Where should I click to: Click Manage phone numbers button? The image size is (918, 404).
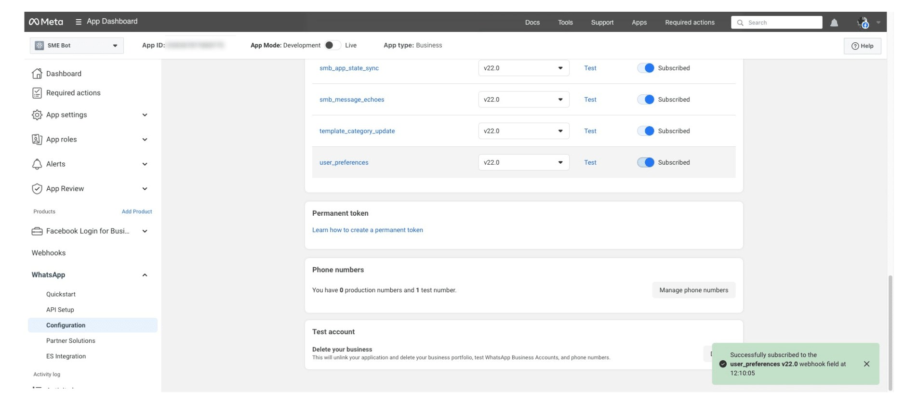coord(693,290)
